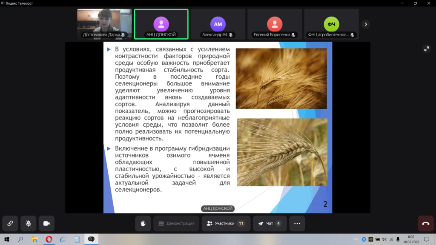This screenshot has height=245, width=436.
Task: Open the Windows notification center icon
Action: click(x=427, y=239)
